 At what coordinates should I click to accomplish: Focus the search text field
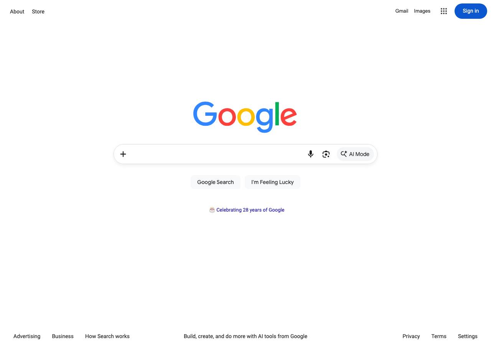217,154
